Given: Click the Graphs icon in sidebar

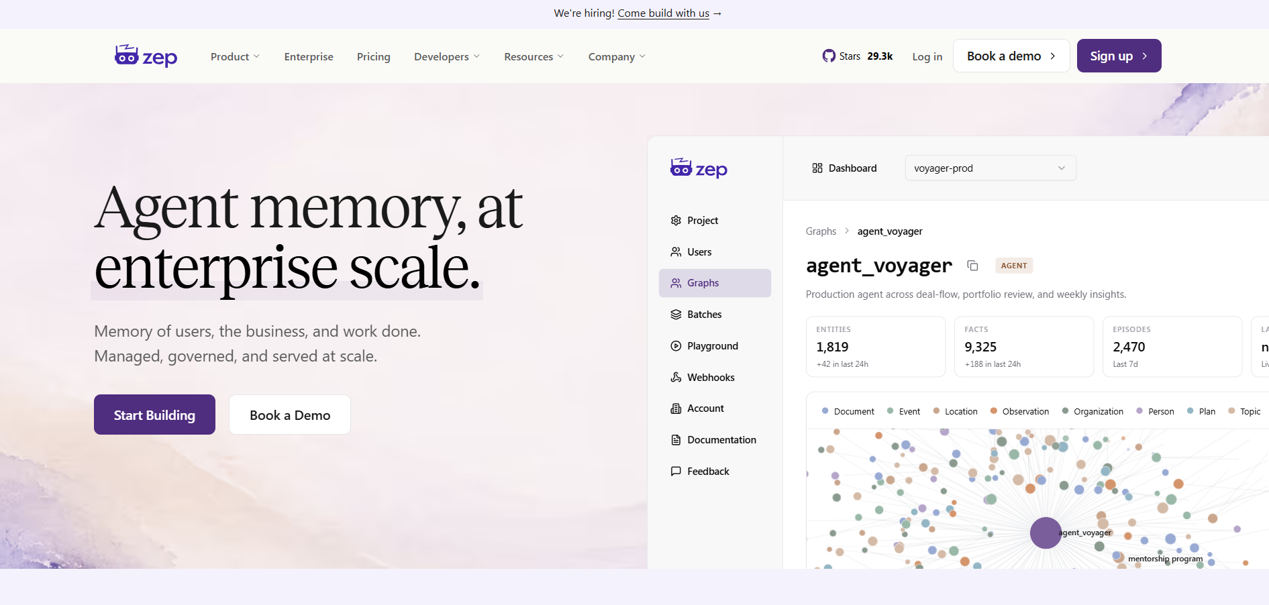Looking at the screenshot, I should tap(676, 283).
